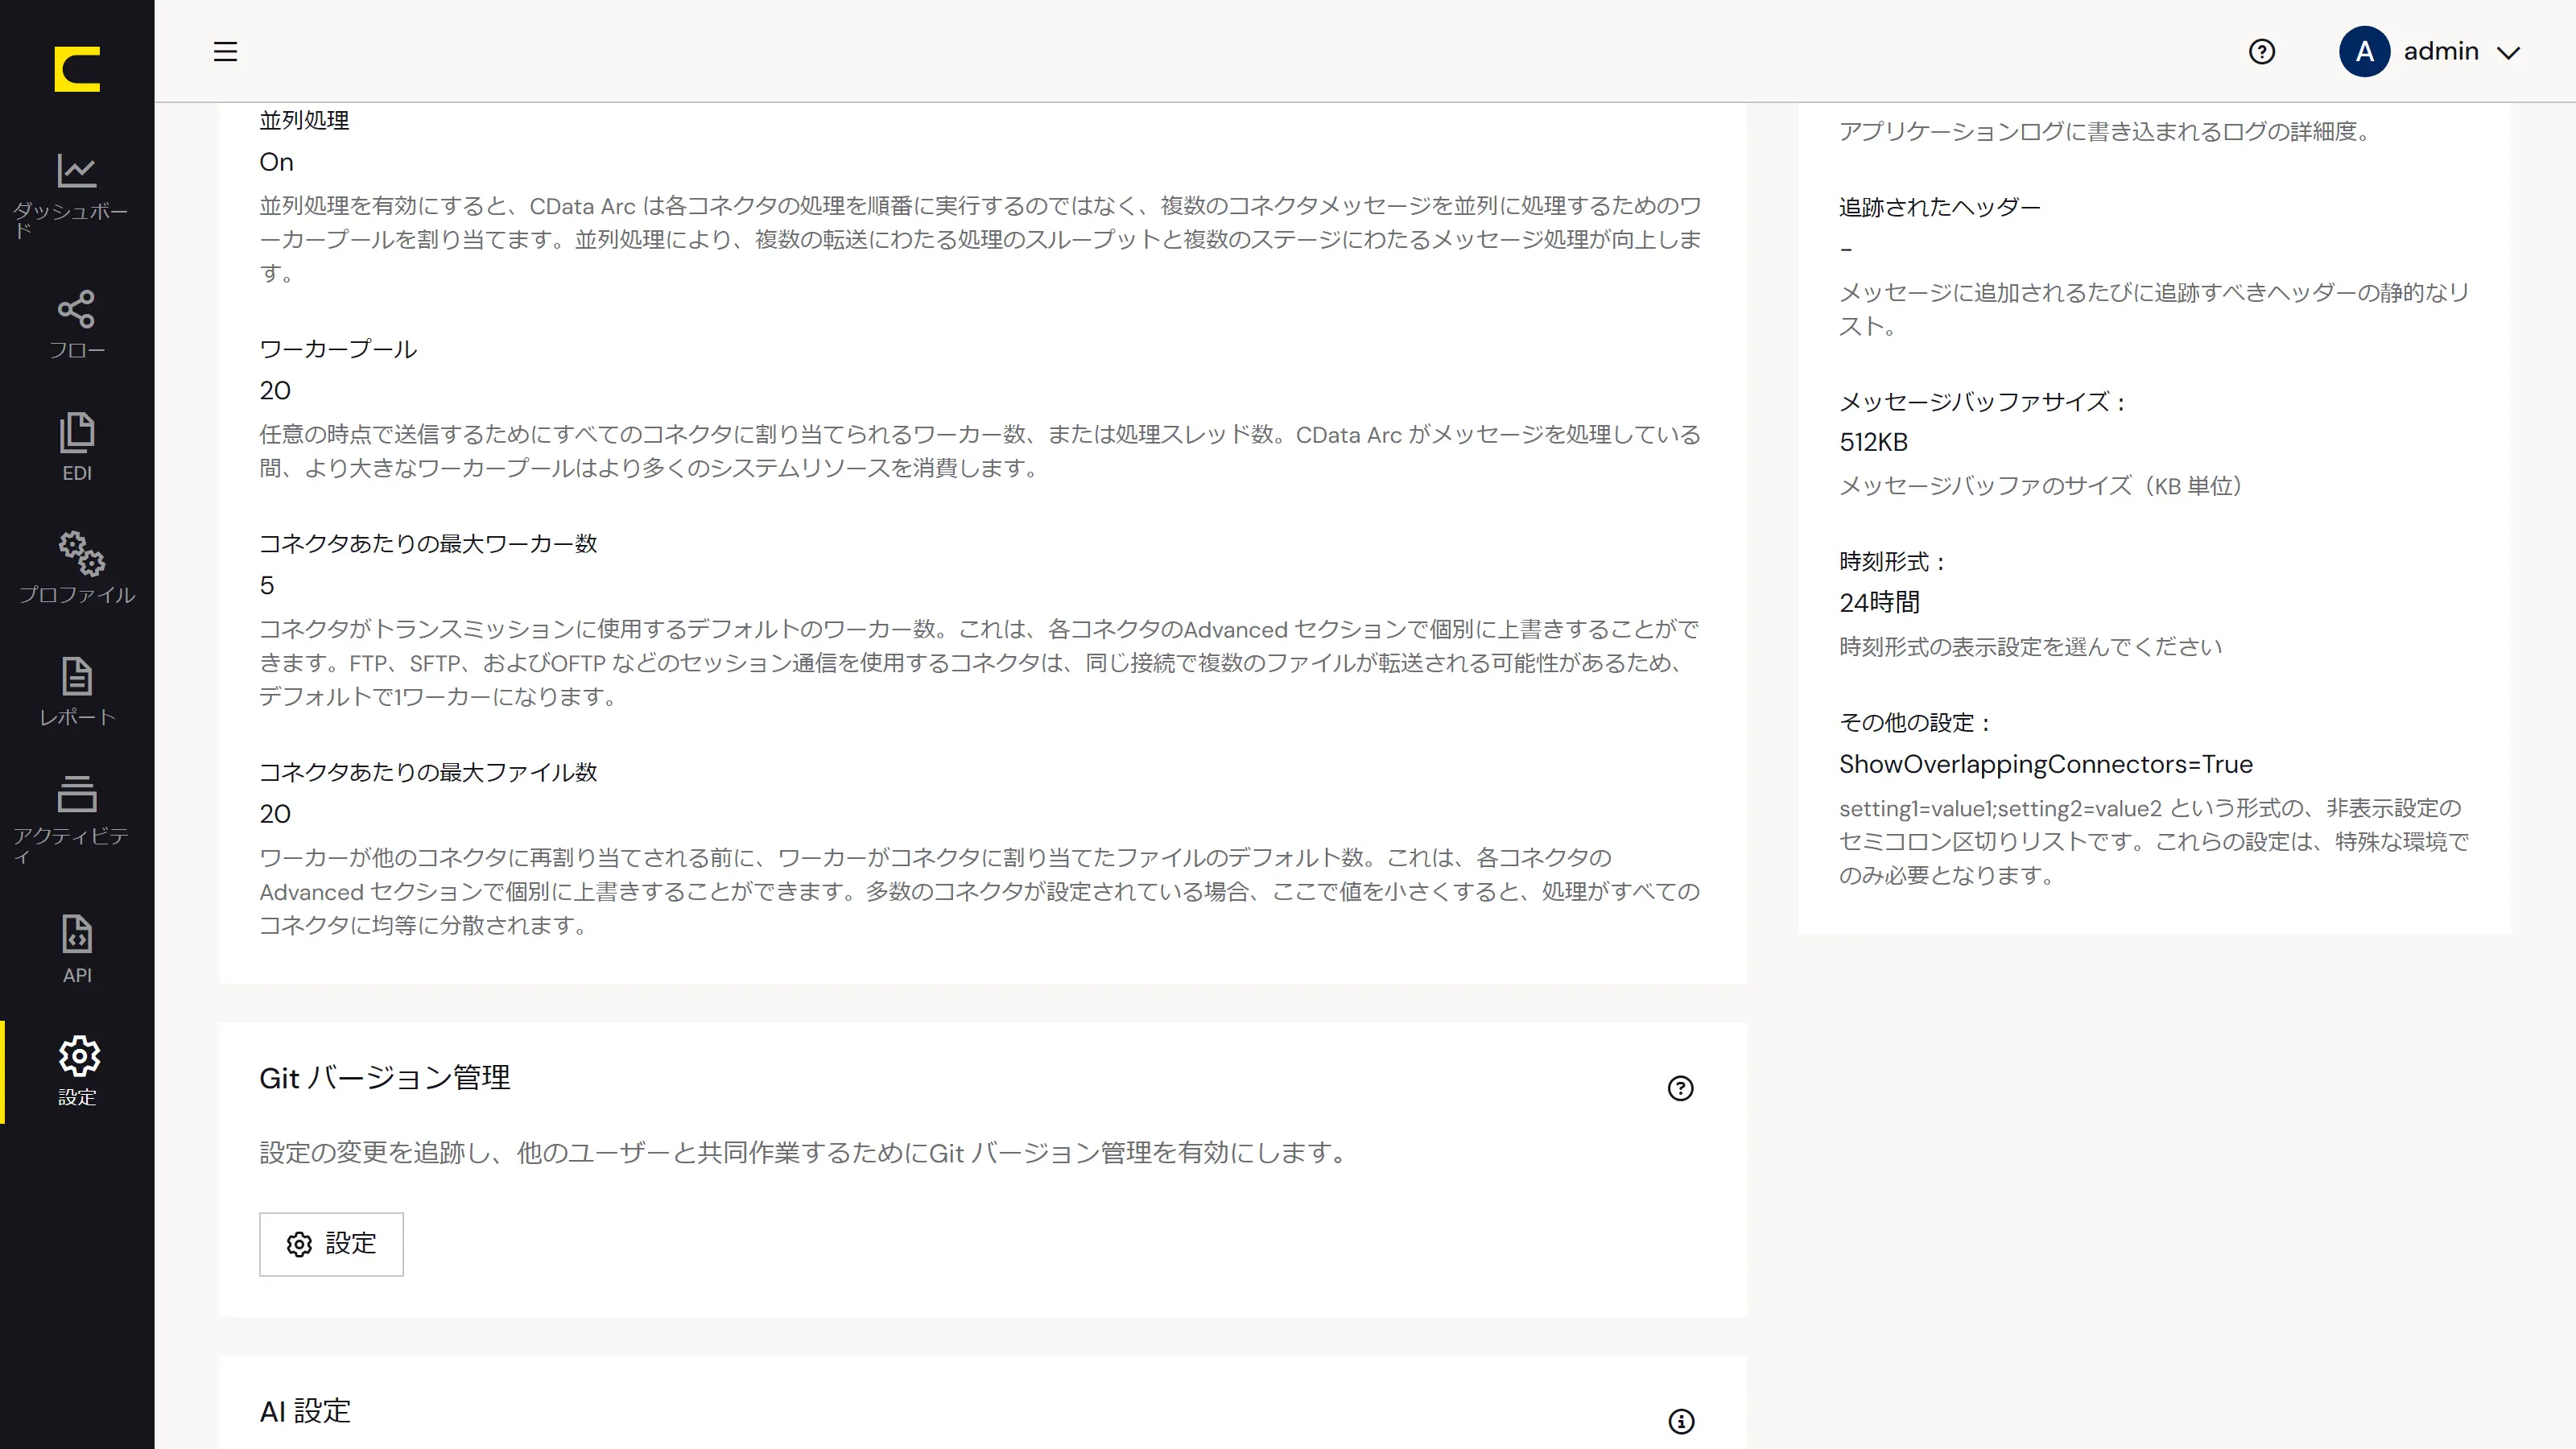The height and width of the screenshot is (1449, 2576).
Task: Expand the admin user dropdown
Action: [2509, 52]
